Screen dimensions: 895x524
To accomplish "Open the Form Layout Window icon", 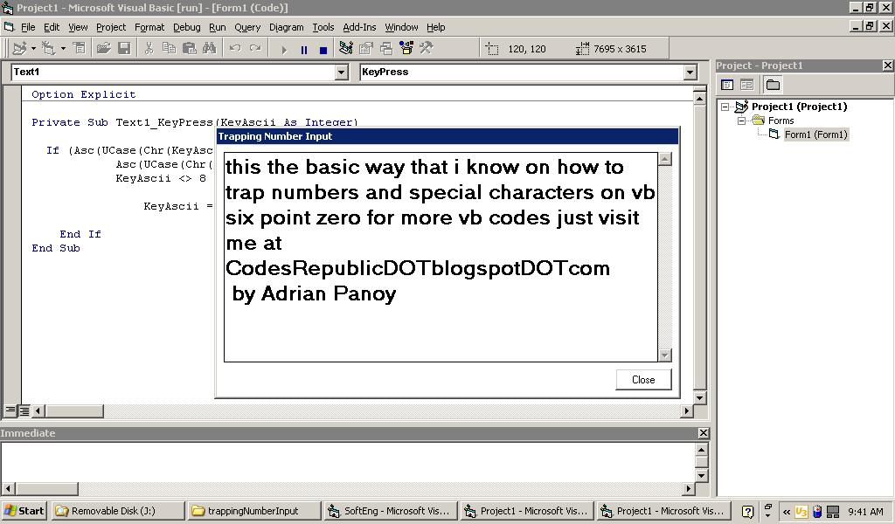I will [386, 48].
